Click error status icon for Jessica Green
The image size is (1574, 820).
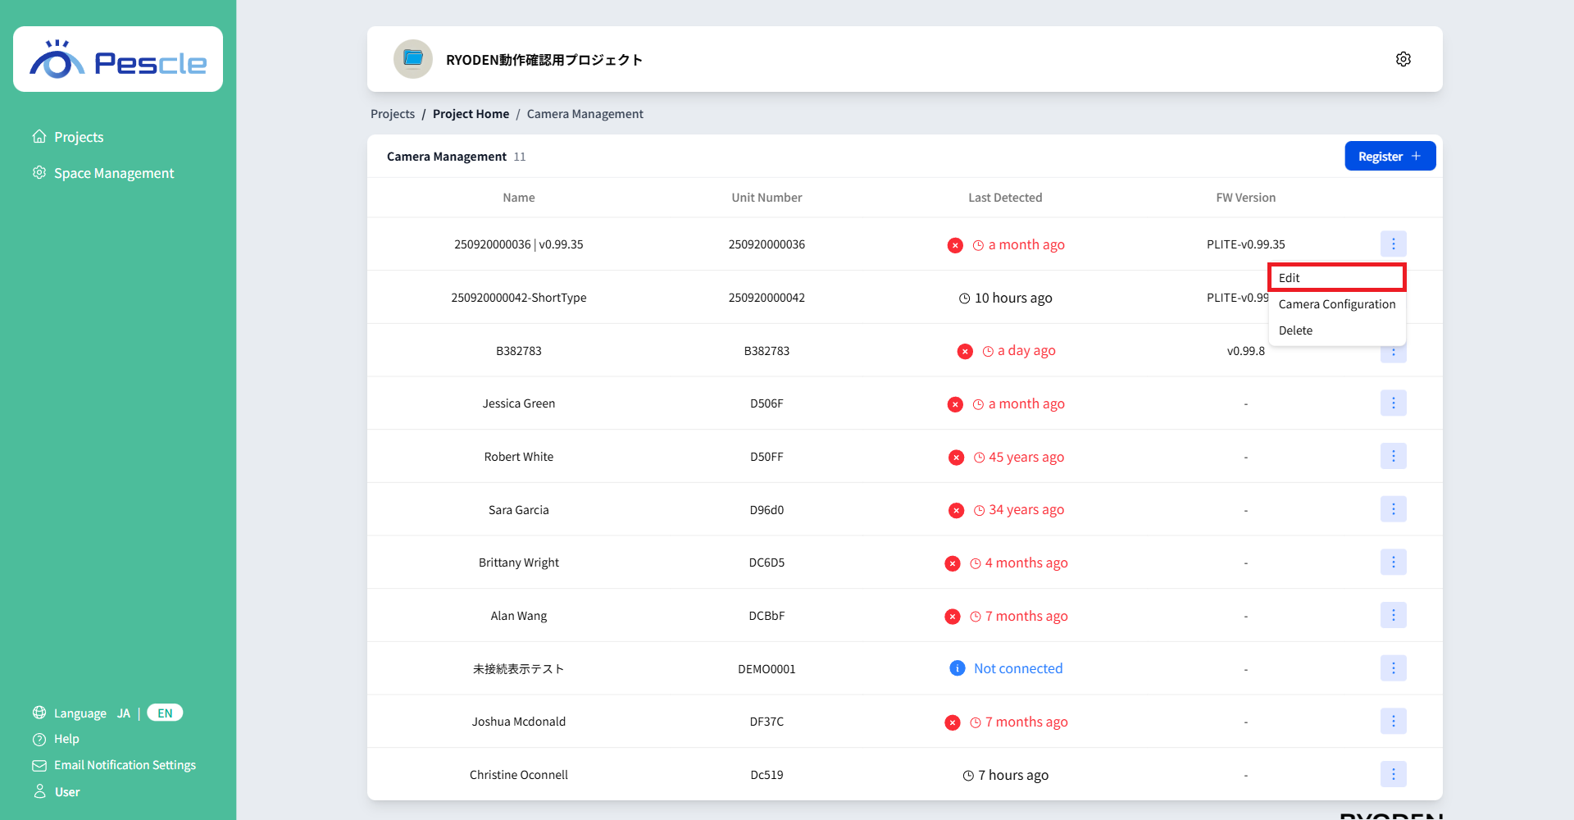[x=955, y=404]
